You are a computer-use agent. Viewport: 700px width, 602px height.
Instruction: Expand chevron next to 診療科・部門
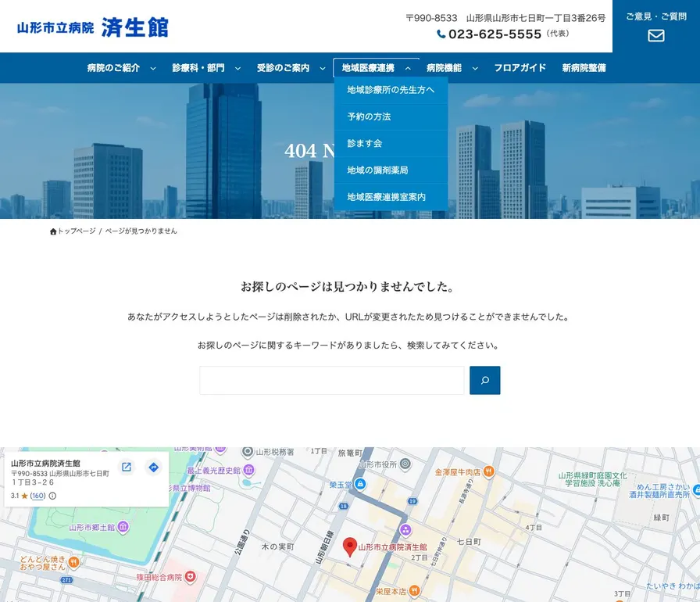point(238,68)
